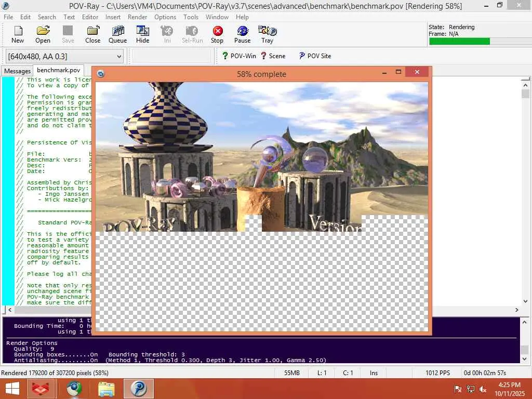Open the Editor menu
The height and width of the screenshot is (399, 532).
[x=90, y=17]
